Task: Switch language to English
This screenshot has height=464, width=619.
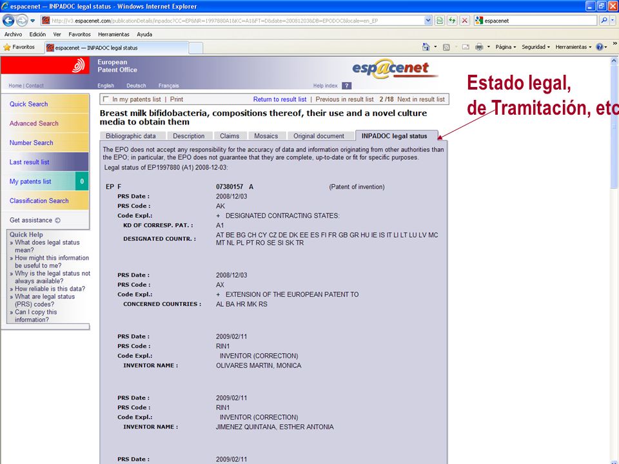Action: pos(106,86)
